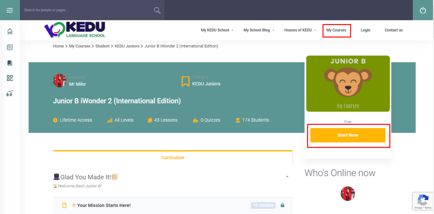This screenshot has width=434, height=214.
Task: Open the KEDU Juniors breadcrumb link
Action: point(127,46)
